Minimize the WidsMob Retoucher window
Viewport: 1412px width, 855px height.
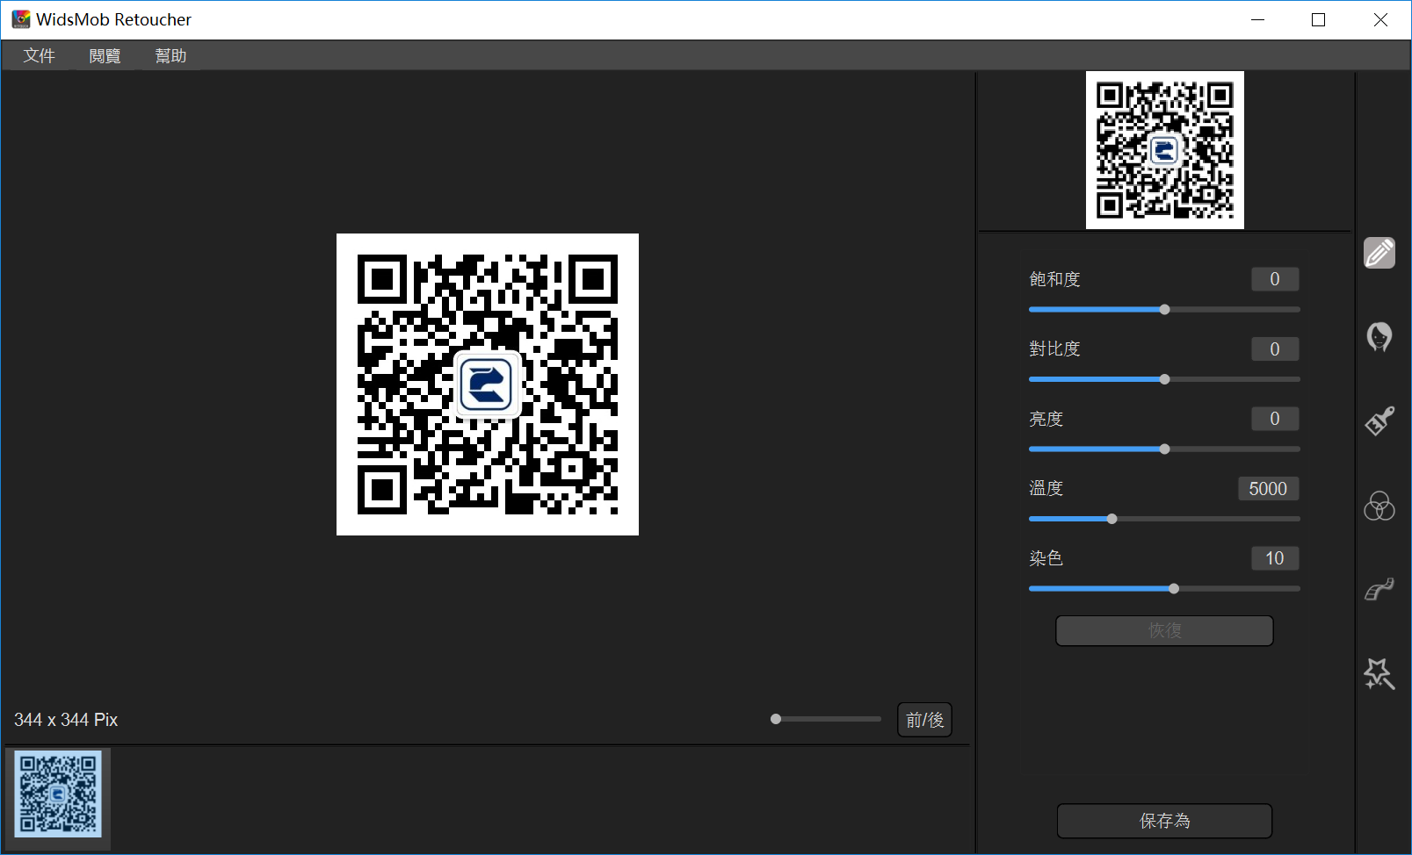(x=1257, y=19)
